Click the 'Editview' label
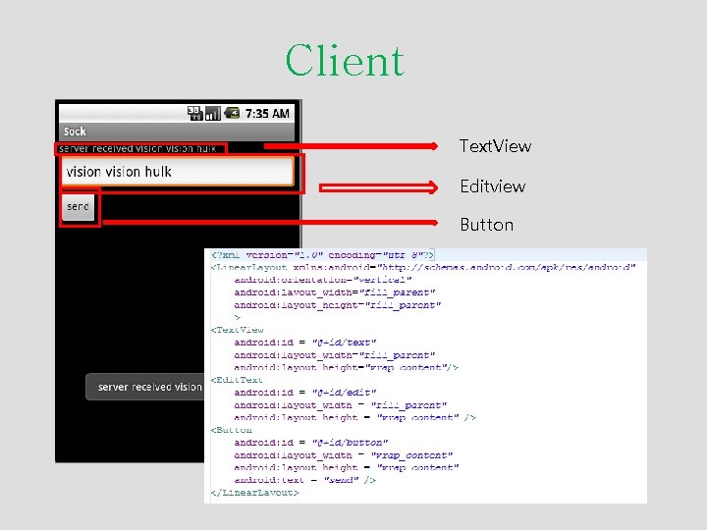Image resolution: width=707 pixels, height=530 pixels. pyautogui.click(x=492, y=186)
